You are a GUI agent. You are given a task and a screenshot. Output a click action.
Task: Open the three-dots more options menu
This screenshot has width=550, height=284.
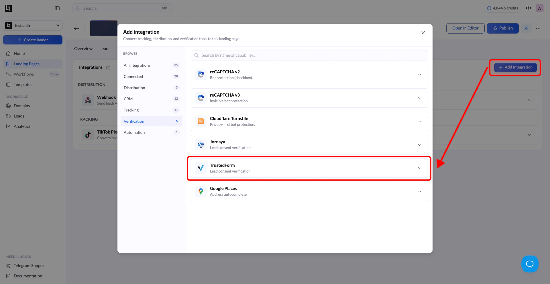538,28
